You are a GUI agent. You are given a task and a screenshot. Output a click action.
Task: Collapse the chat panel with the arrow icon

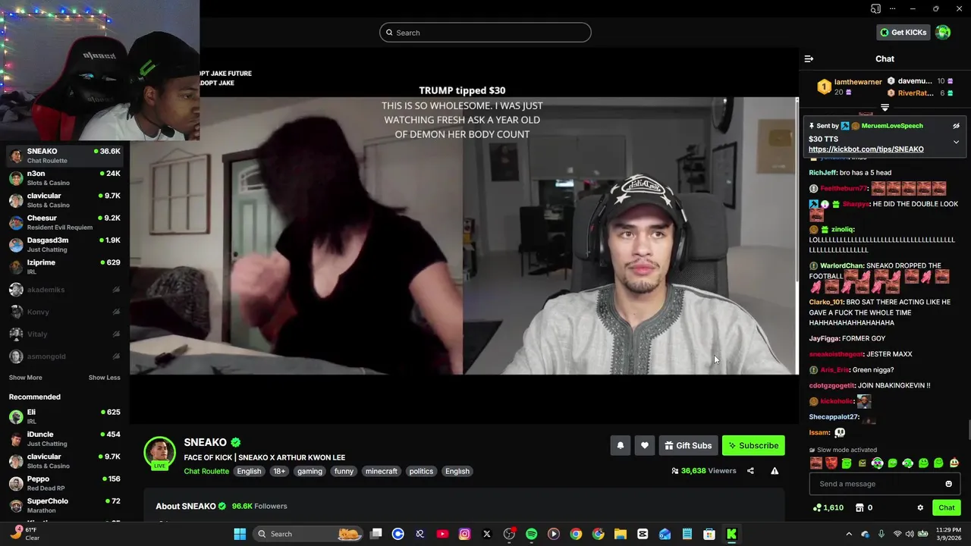click(809, 58)
